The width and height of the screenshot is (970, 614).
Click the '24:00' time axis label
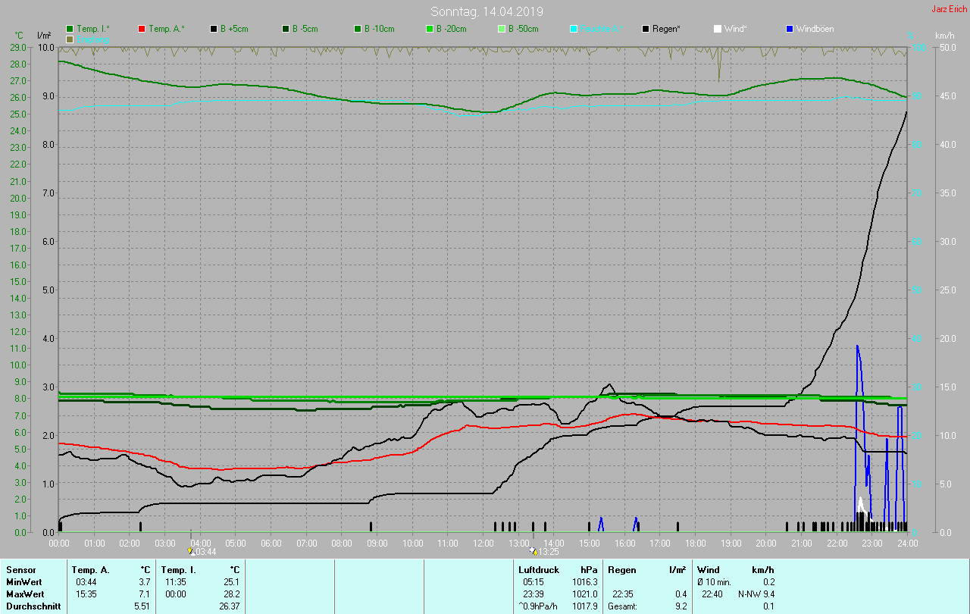(x=908, y=544)
